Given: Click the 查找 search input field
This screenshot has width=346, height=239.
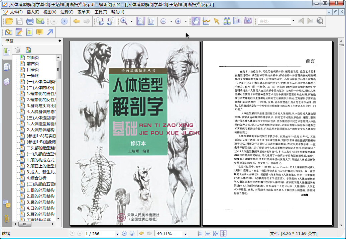Looking at the screenshot, I should [x=274, y=21].
